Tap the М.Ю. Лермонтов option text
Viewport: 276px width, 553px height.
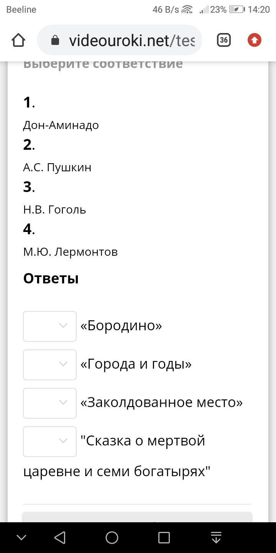tap(70, 252)
